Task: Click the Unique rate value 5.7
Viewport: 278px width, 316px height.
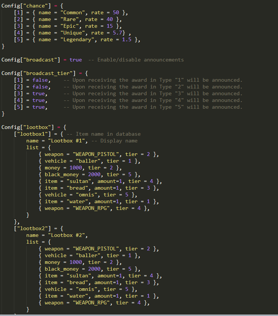Action: [x=117, y=33]
